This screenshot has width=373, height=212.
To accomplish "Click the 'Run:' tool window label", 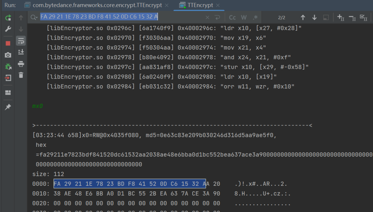I will coord(10,5).
